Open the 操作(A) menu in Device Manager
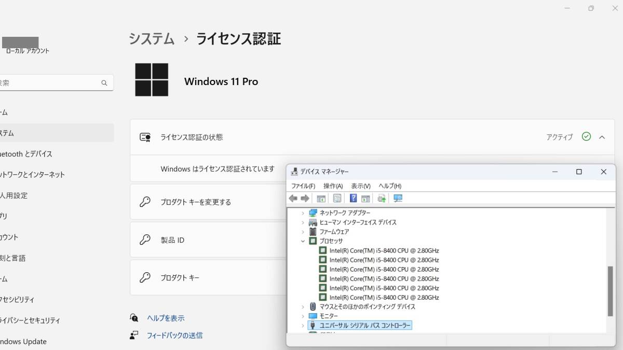The image size is (623, 350). pos(333,186)
